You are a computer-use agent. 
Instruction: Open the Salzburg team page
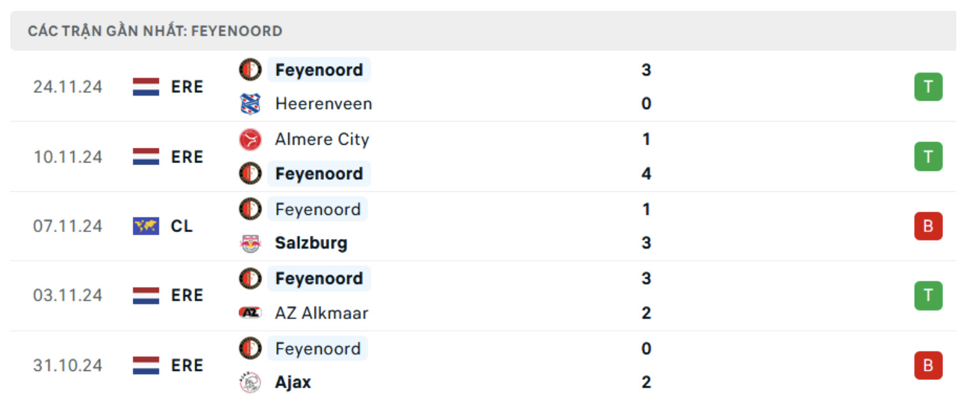coord(311,243)
